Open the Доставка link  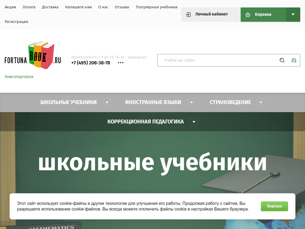tap(50, 7)
